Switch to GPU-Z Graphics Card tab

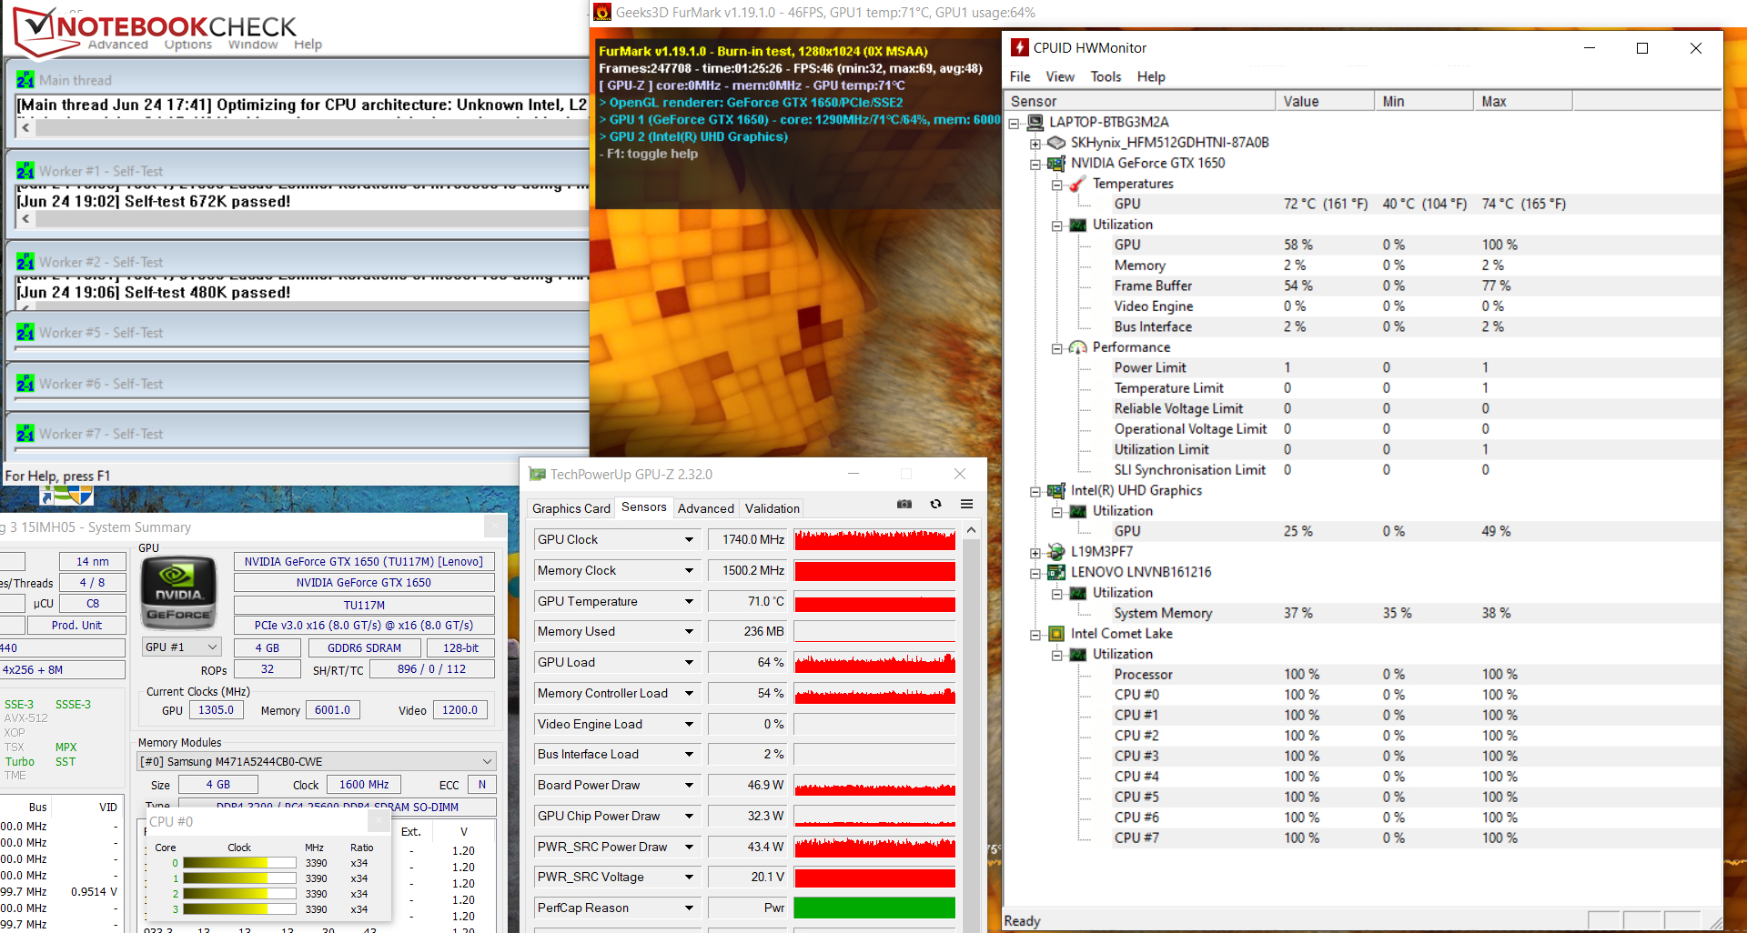coord(571,508)
